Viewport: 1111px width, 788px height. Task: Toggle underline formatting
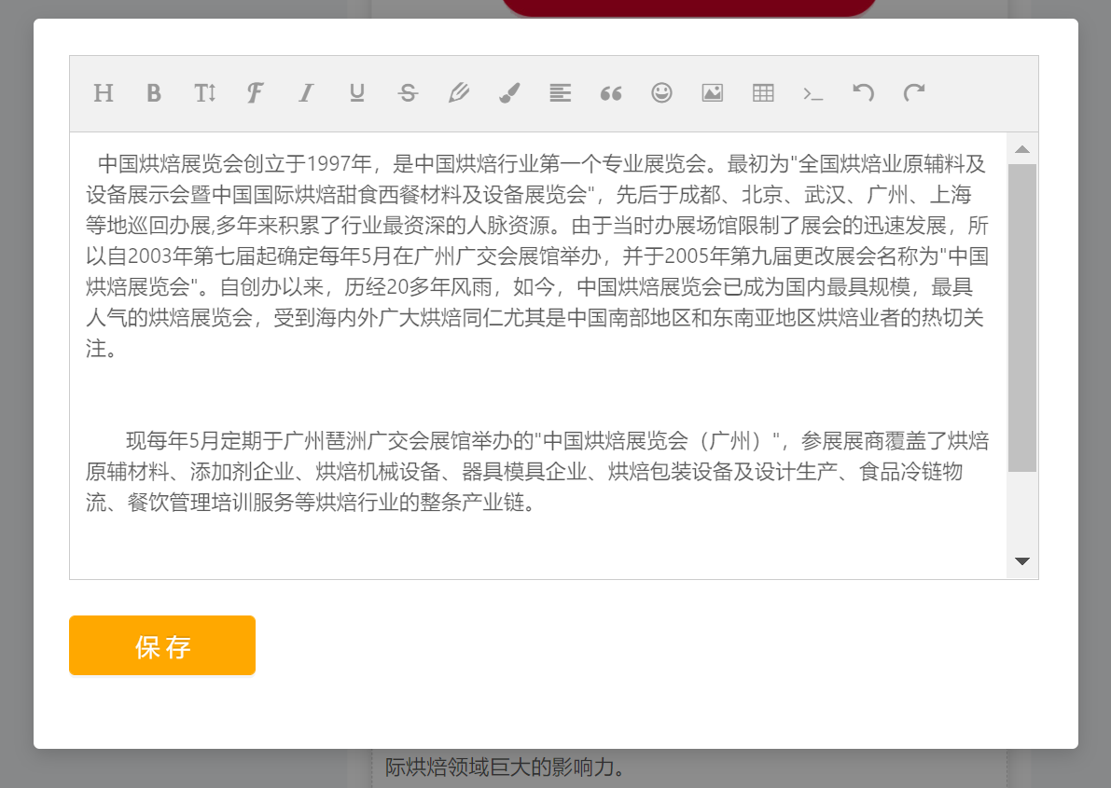(357, 93)
